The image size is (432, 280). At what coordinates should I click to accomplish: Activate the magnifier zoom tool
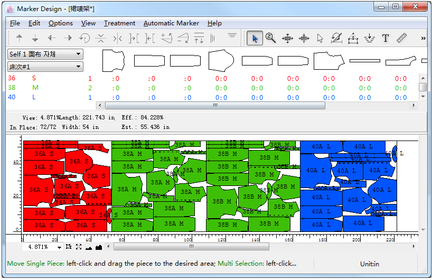[x=271, y=38]
